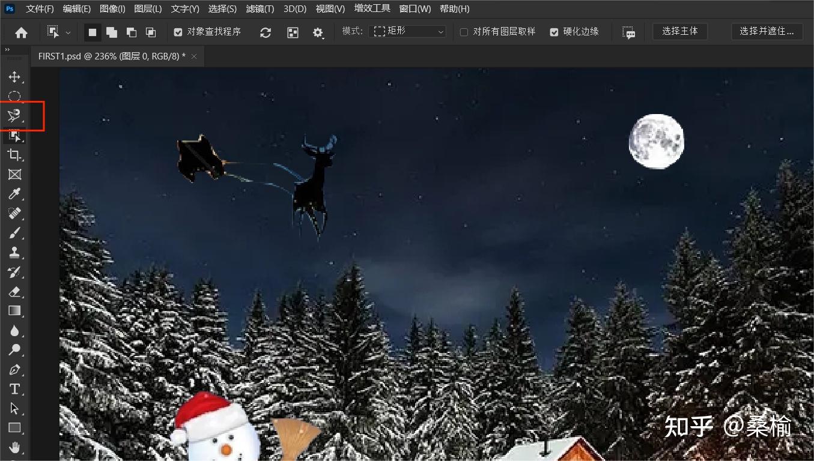Image resolution: width=814 pixels, height=461 pixels.
Task: Click the 选择并遮住... button
Action: [767, 31]
